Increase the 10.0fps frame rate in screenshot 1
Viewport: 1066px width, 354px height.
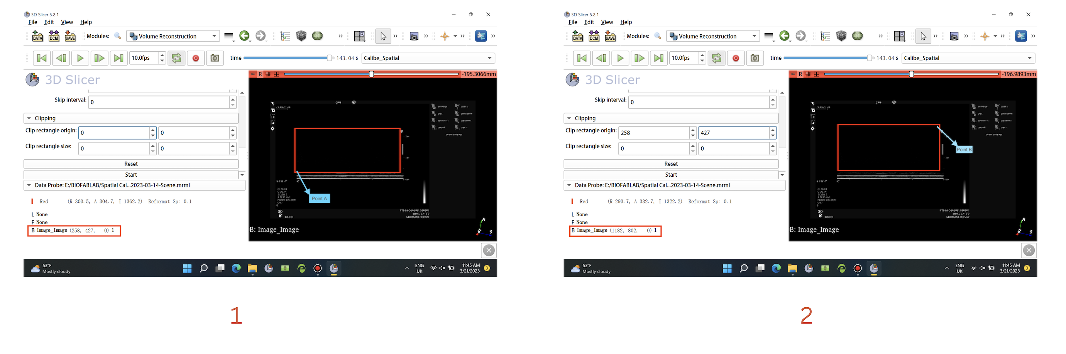tap(162, 55)
